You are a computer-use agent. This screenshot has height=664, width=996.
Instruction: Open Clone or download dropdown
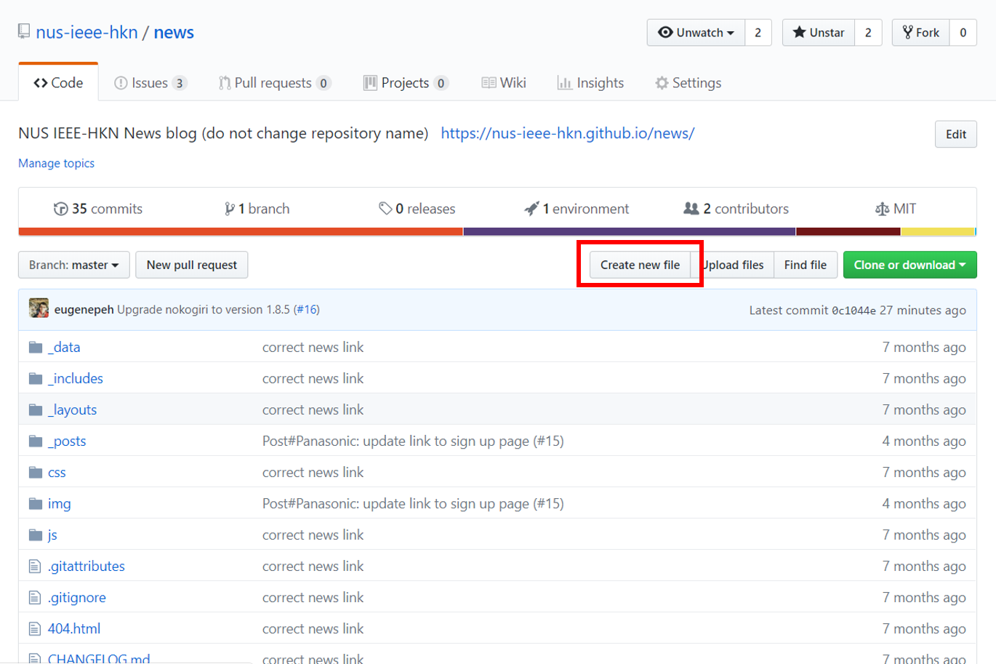click(909, 265)
